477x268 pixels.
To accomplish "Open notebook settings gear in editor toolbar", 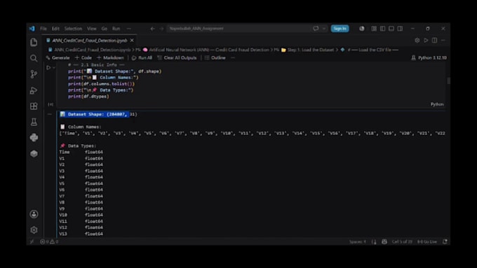I will (417, 41).
